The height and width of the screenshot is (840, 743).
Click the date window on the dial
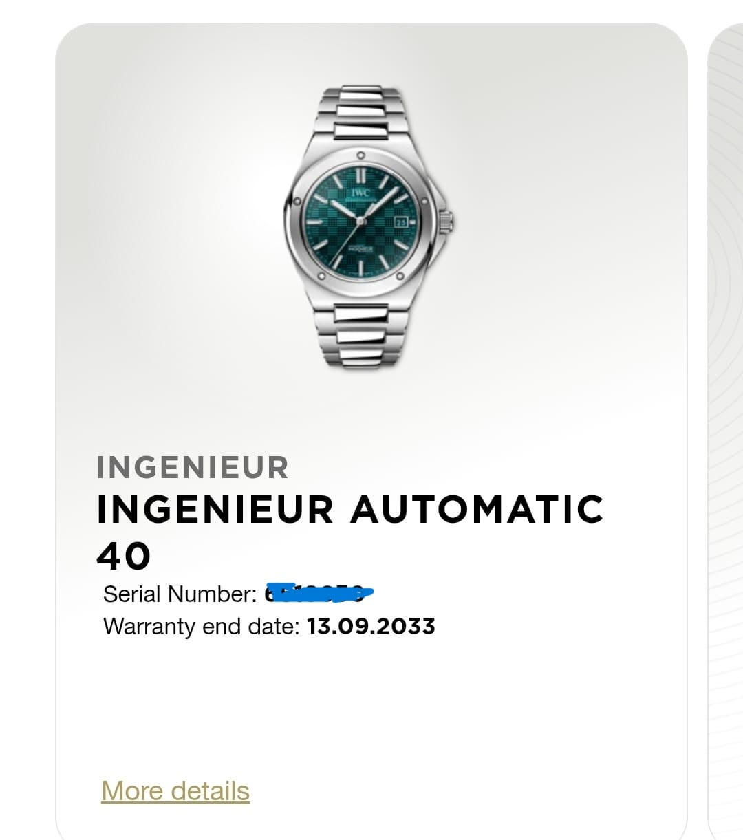pos(402,222)
